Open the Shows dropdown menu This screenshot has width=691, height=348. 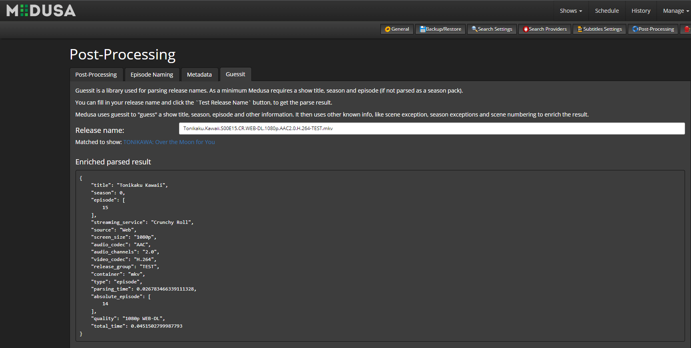coord(571,11)
